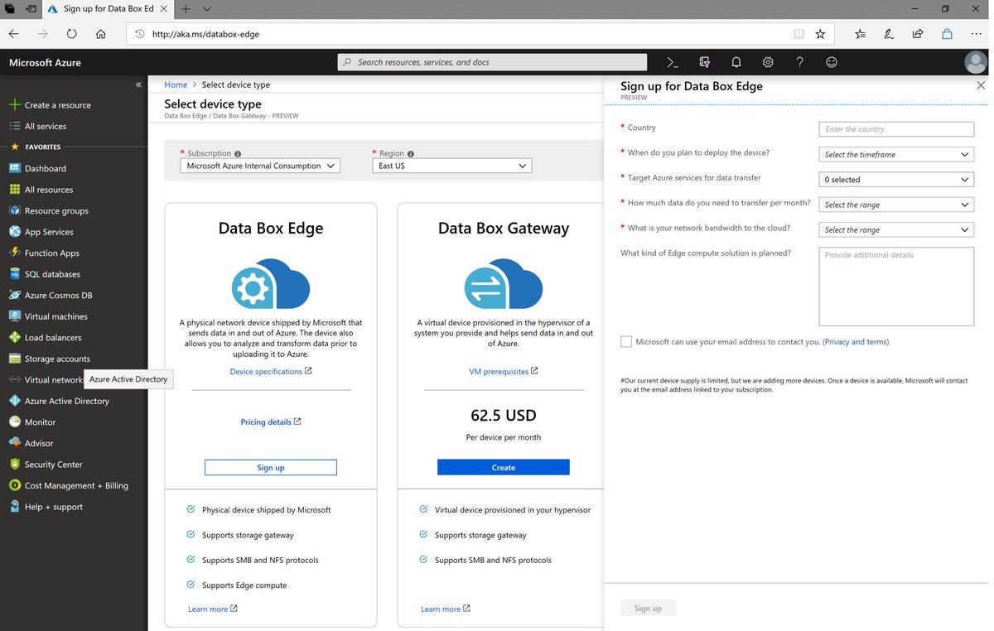The width and height of the screenshot is (994, 631).
Task: Create a resource from the sidebar
Action: click(55, 104)
